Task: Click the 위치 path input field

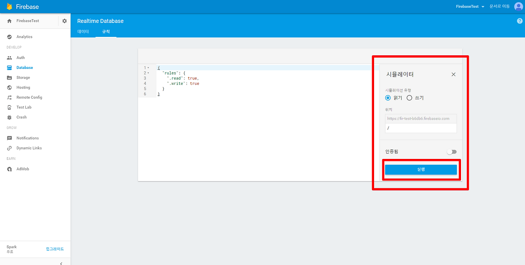Action: [x=420, y=128]
